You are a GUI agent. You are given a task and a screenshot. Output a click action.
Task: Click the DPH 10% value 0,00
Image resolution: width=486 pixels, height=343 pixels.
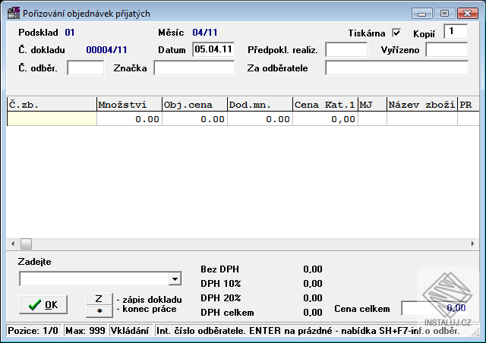[313, 283]
